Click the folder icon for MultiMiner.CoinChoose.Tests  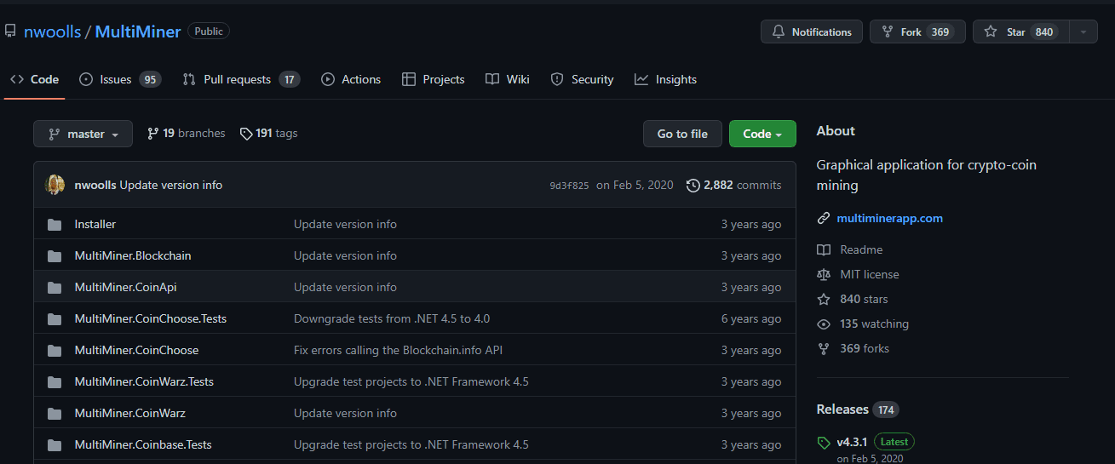(x=55, y=319)
